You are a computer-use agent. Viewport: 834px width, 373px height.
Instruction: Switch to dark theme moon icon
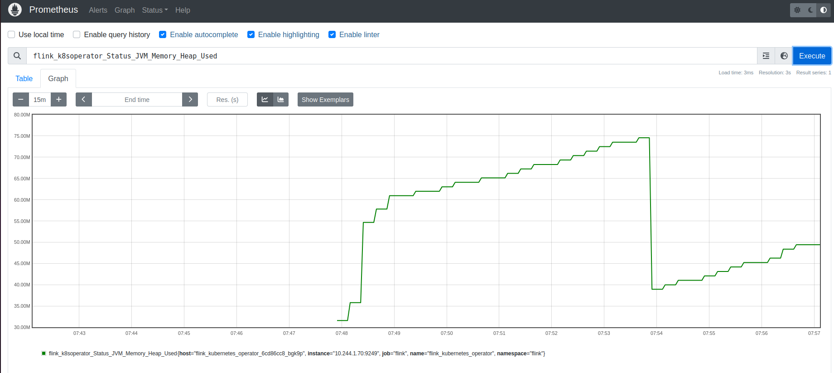click(x=810, y=10)
